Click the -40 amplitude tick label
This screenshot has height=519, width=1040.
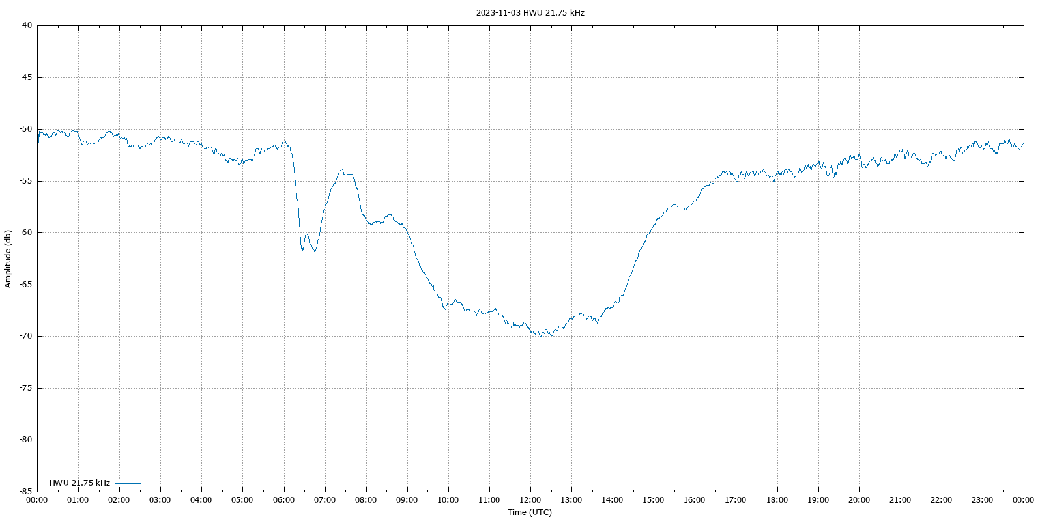25,25
